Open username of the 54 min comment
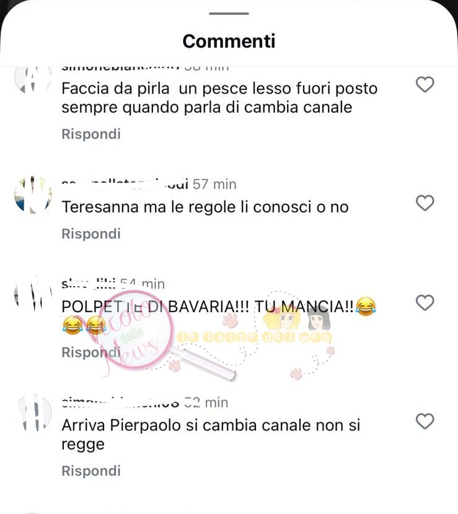 89,284
